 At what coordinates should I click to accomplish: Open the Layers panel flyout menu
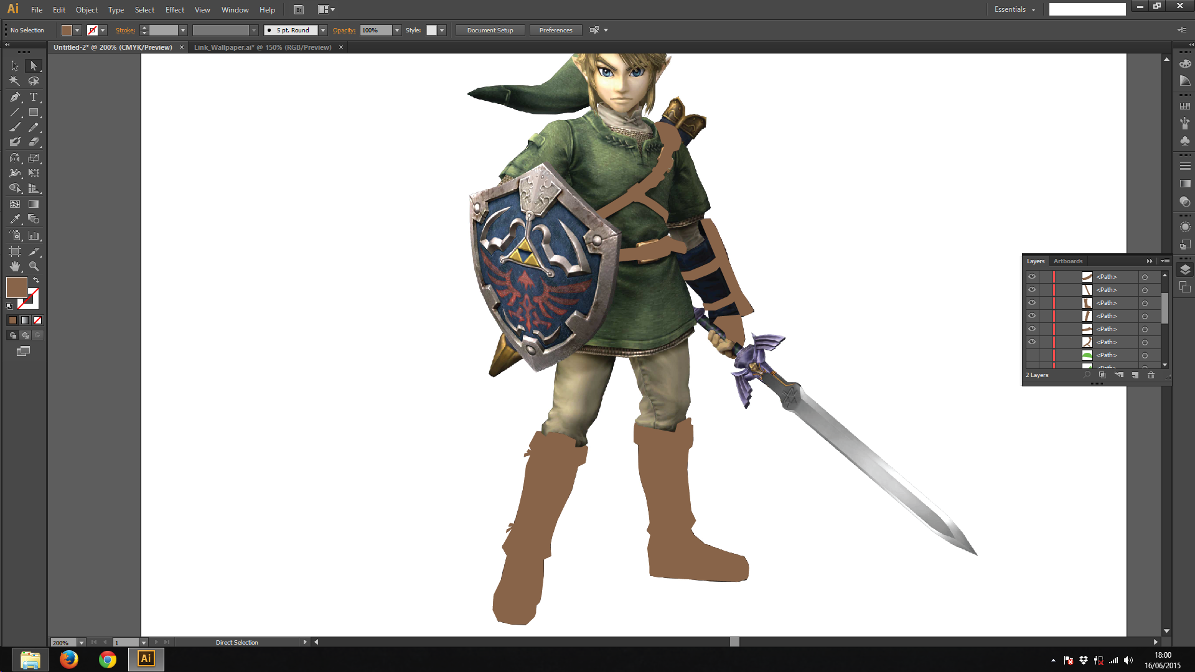click(x=1165, y=261)
